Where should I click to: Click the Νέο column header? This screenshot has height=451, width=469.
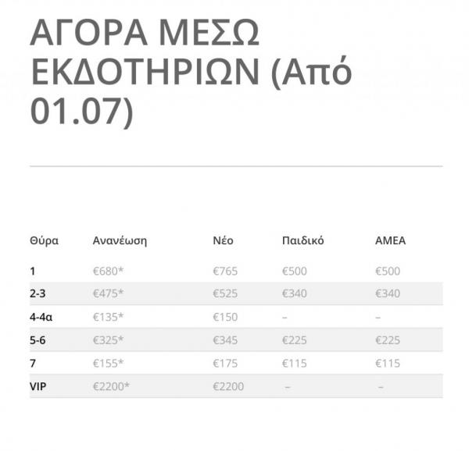[x=223, y=240]
